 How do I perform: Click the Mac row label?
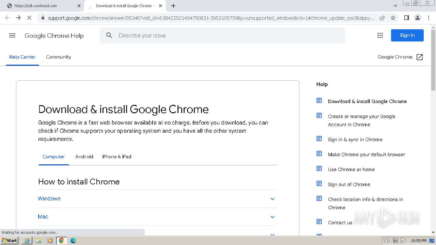point(43,217)
